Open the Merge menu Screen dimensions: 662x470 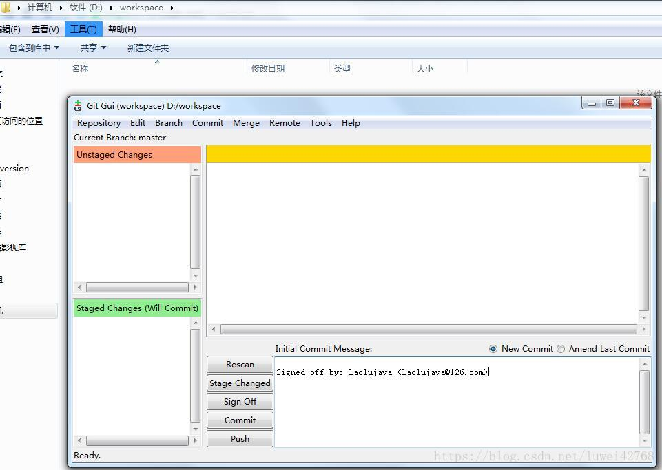pyautogui.click(x=246, y=122)
